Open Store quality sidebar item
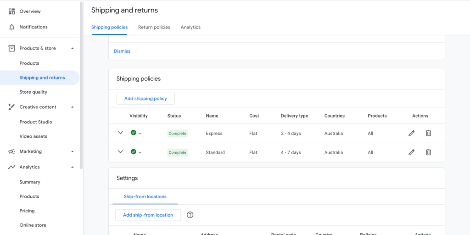 [x=33, y=92]
